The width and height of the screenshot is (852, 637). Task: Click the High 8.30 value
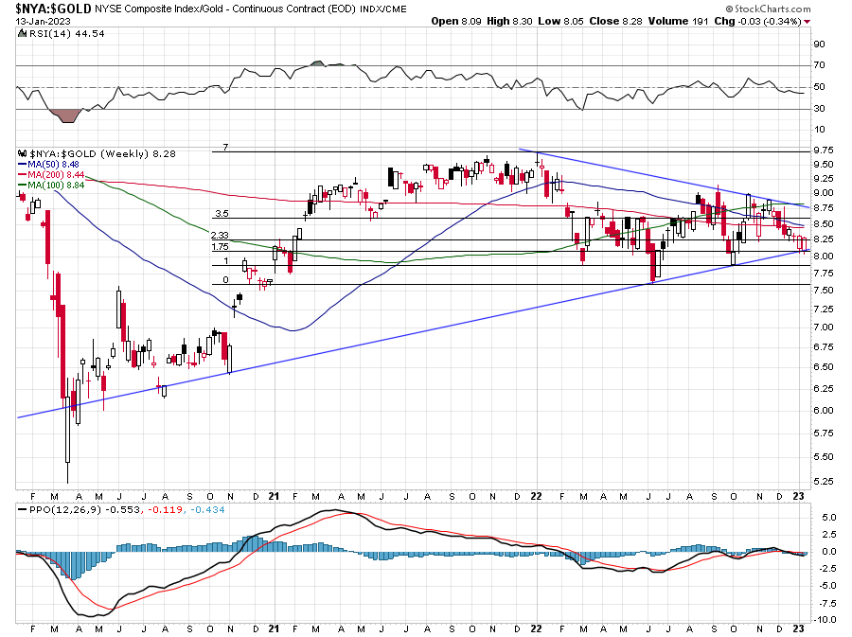[x=509, y=21]
